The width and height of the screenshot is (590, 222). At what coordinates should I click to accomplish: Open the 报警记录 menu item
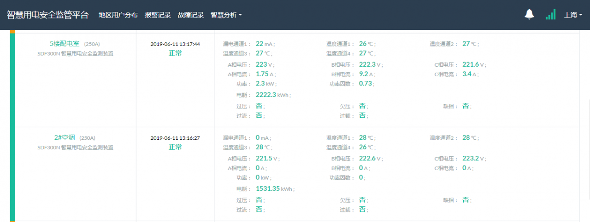click(158, 15)
